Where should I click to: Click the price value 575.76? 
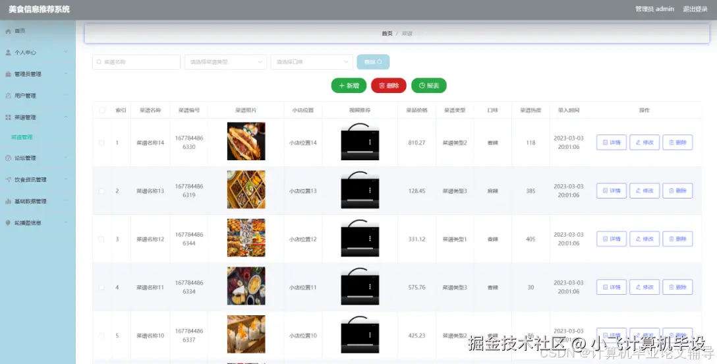(416, 288)
